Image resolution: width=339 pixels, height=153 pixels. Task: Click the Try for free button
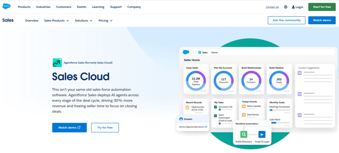coord(105,127)
